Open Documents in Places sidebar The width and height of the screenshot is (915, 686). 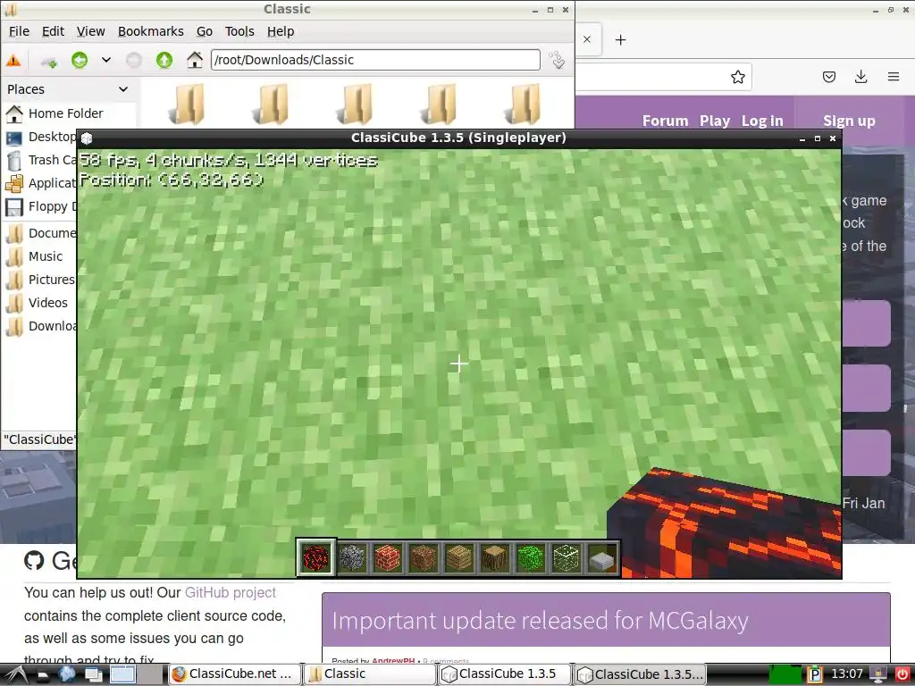pos(39,233)
